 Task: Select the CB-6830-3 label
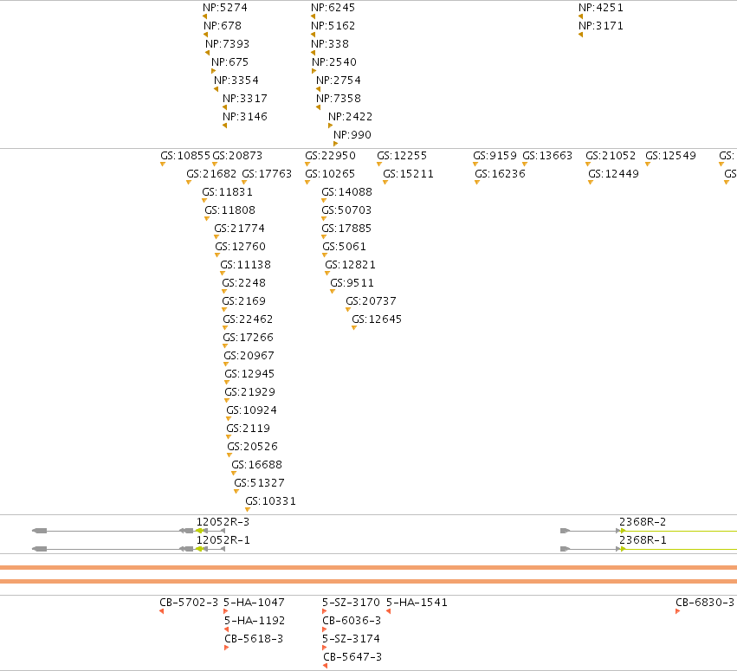[x=705, y=603]
